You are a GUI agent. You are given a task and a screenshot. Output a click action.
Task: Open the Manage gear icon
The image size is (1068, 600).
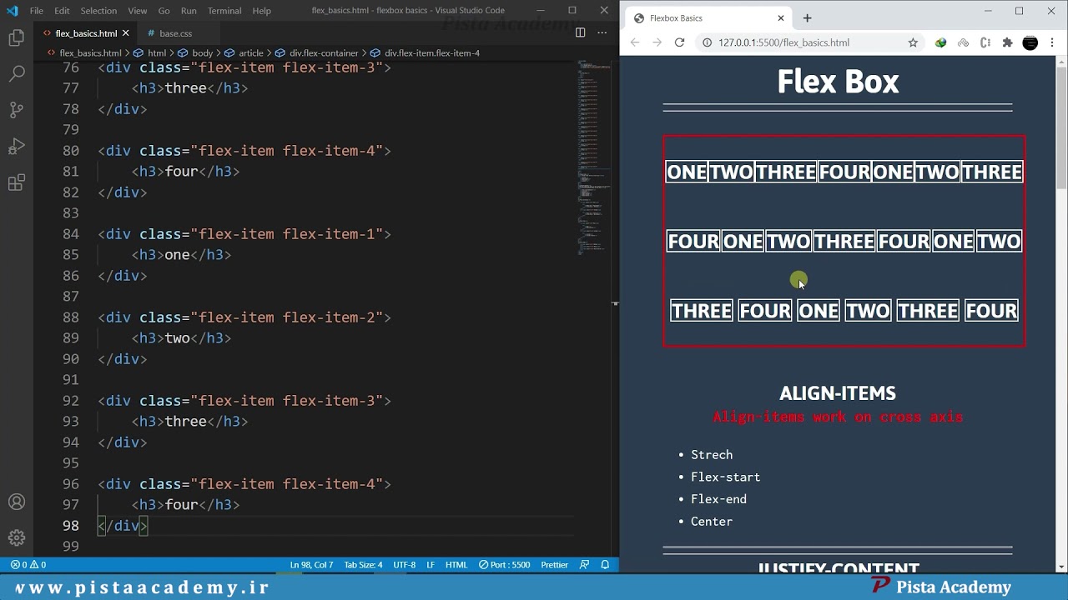click(x=16, y=537)
